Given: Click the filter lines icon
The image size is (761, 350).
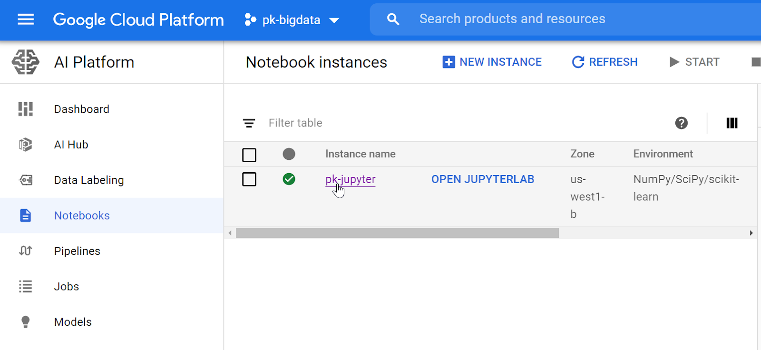Looking at the screenshot, I should [x=249, y=123].
